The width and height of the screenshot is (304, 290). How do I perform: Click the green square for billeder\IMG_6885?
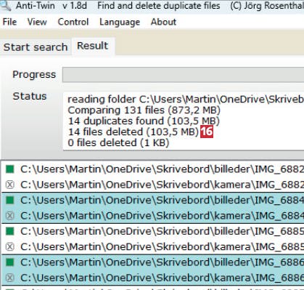[10, 231]
